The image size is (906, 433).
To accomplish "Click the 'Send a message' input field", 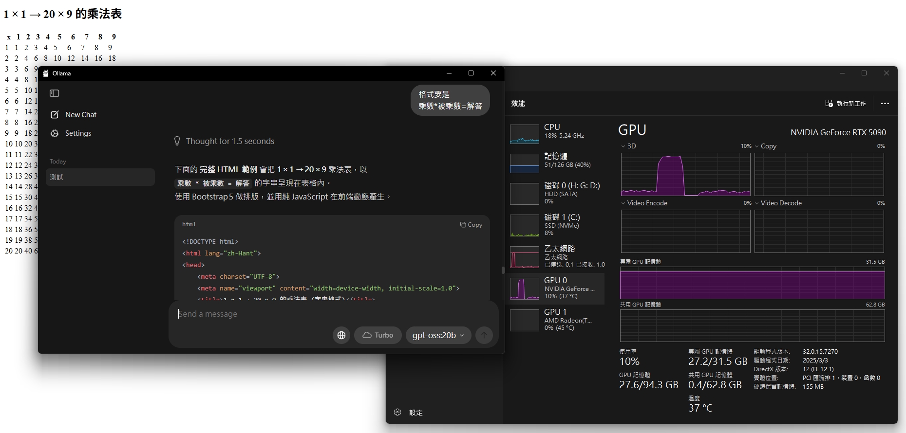I will [334, 314].
